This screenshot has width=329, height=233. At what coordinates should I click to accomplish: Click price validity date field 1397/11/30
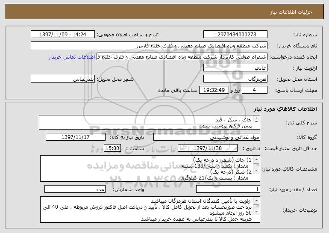[208, 148]
